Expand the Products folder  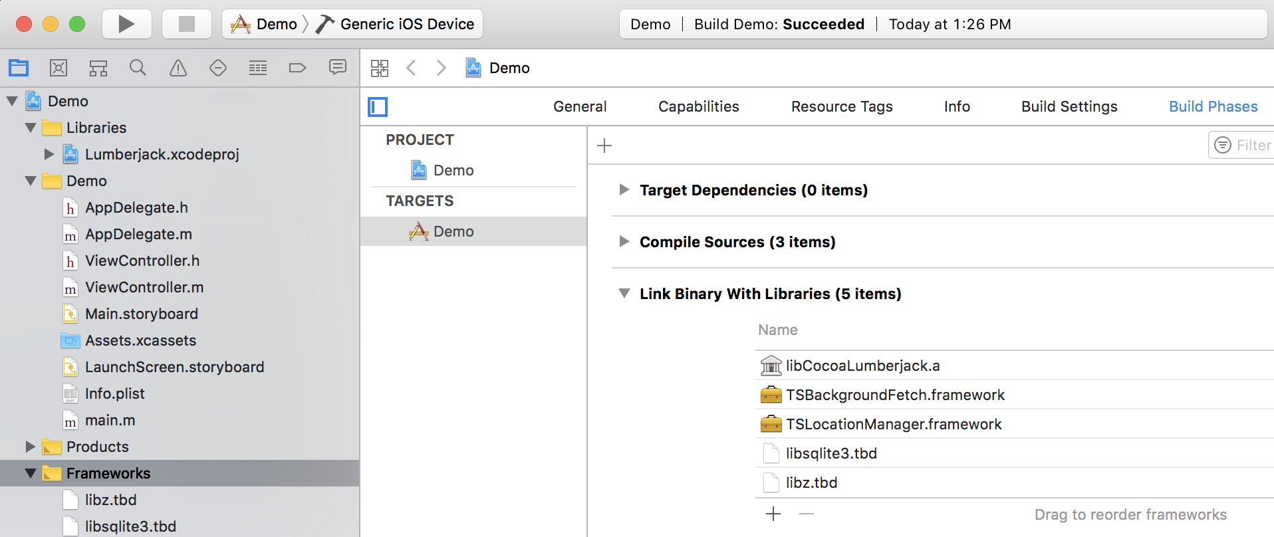(31, 447)
